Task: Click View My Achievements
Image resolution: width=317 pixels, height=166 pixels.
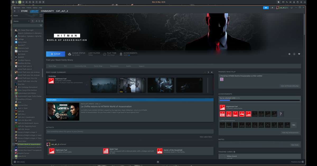Action: [290, 133]
